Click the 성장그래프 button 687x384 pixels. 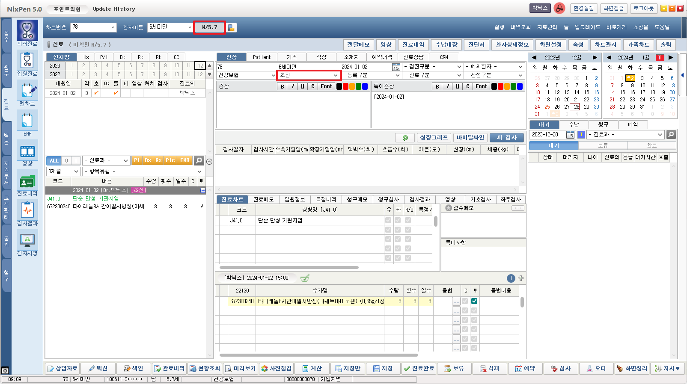coord(434,137)
